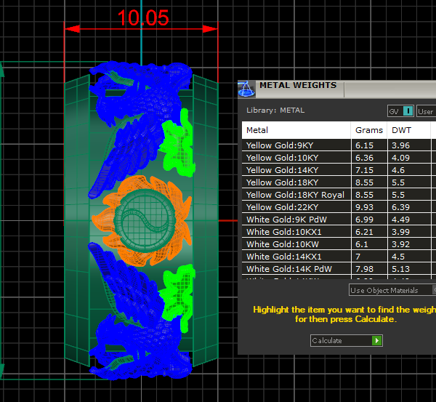Screen dimensions: 436x402
Task: Click the green arrow on Calculate
Action: pyautogui.click(x=376, y=340)
